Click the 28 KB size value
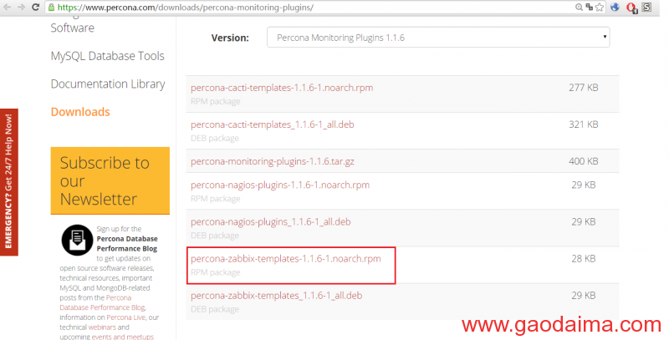The image size is (669, 340). coord(583,259)
